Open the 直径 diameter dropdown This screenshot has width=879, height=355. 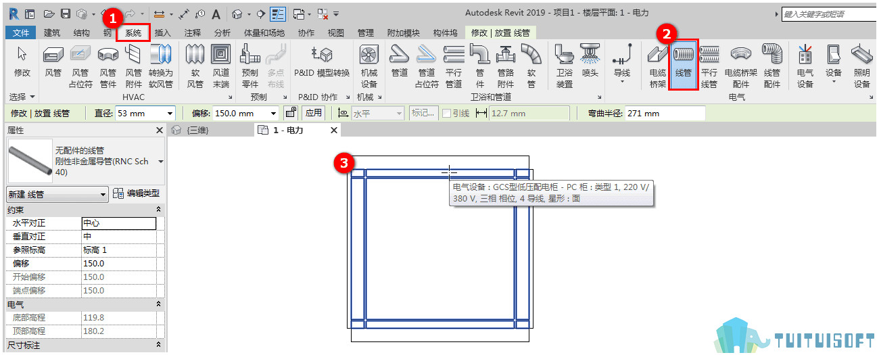click(170, 114)
